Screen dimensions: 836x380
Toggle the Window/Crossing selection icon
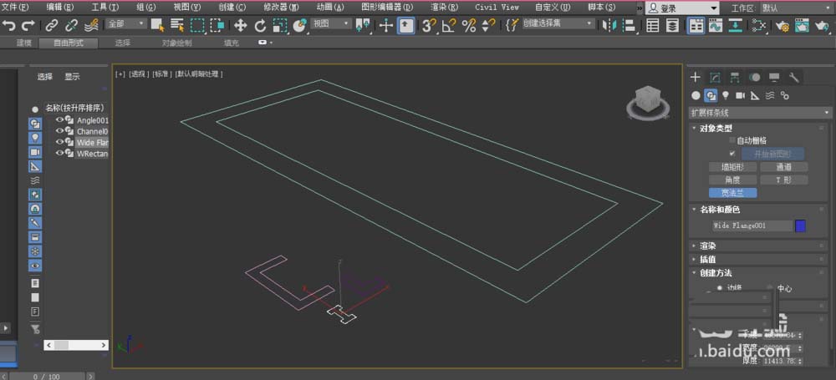[x=217, y=25]
